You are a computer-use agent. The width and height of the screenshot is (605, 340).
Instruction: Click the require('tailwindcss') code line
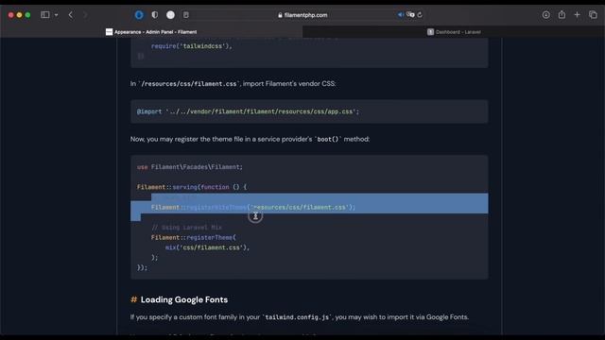(x=192, y=46)
